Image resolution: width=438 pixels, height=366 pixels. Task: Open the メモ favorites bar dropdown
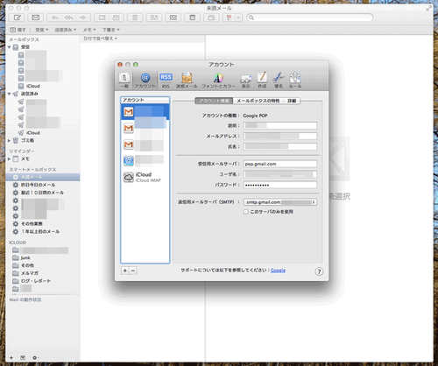tap(89, 30)
